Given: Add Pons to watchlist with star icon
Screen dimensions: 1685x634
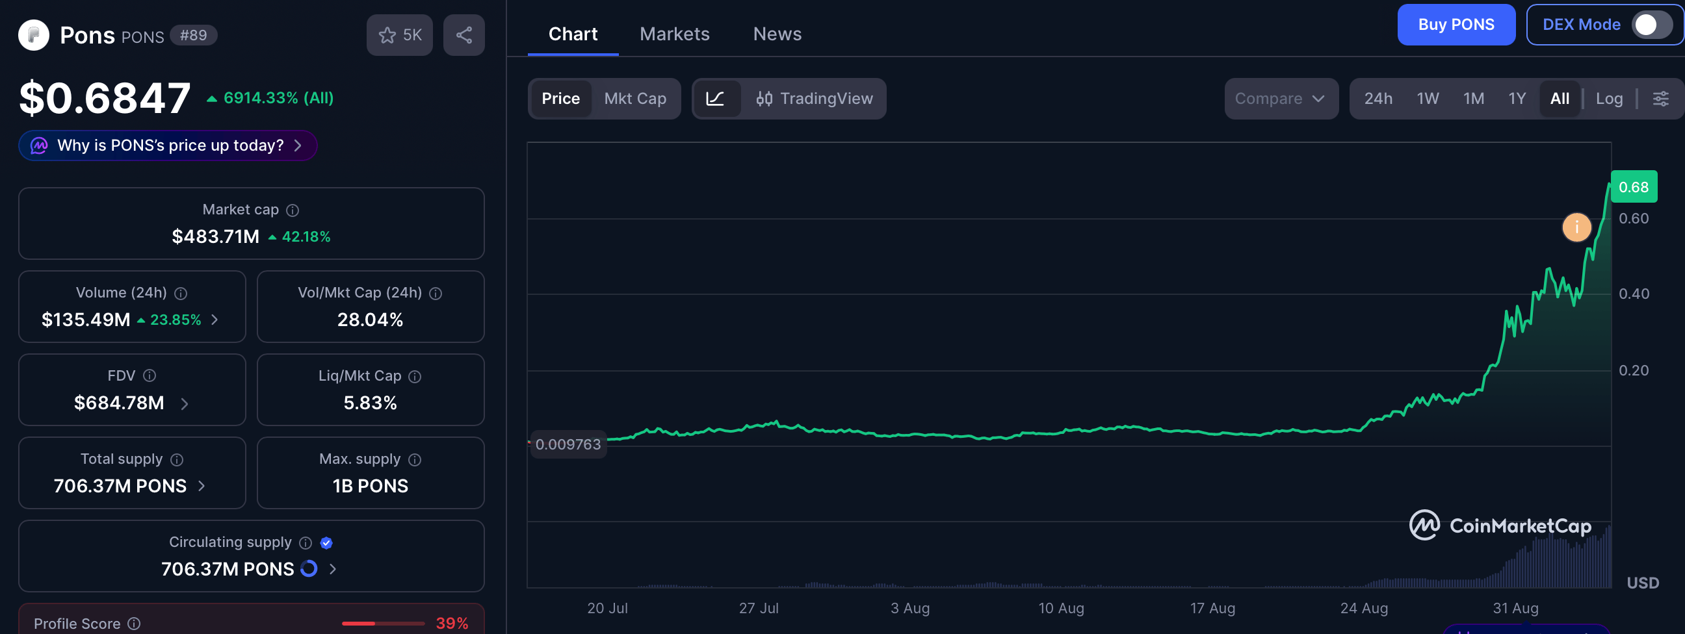Looking at the screenshot, I should 399,35.
